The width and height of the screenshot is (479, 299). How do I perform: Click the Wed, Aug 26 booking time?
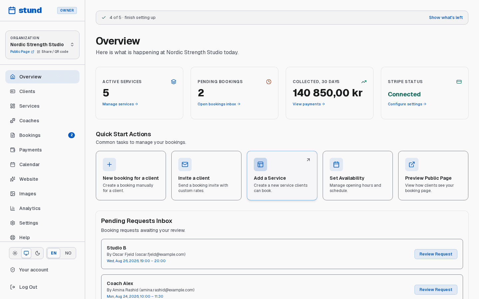point(136,261)
